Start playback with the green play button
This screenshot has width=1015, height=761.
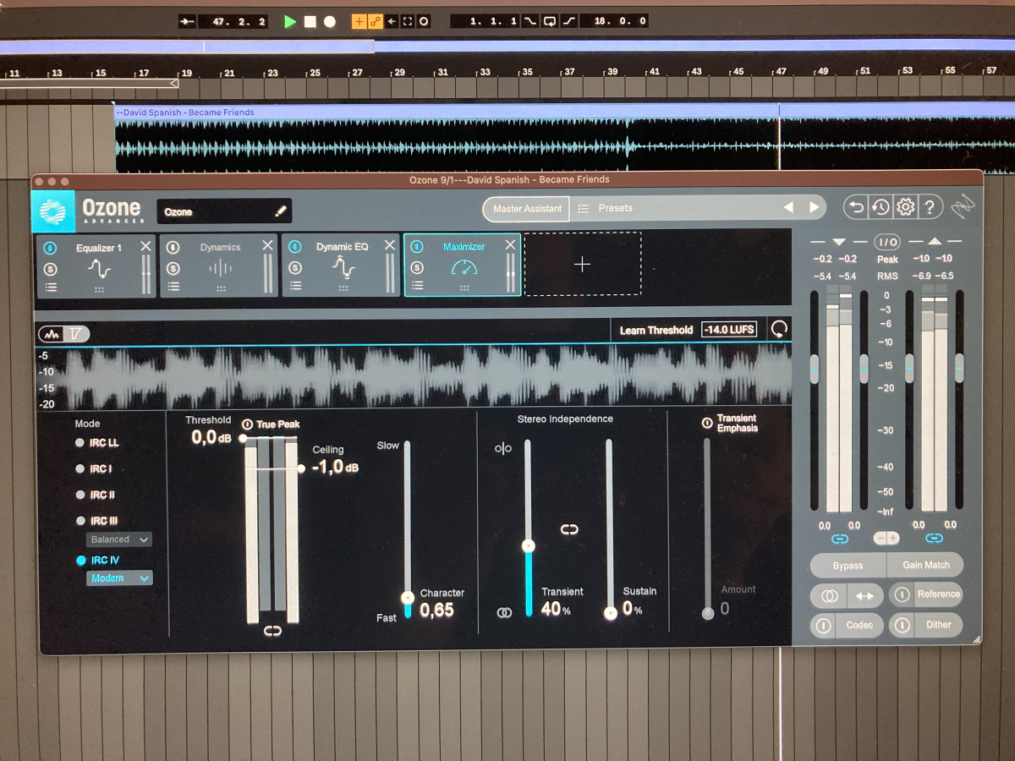pos(290,21)
